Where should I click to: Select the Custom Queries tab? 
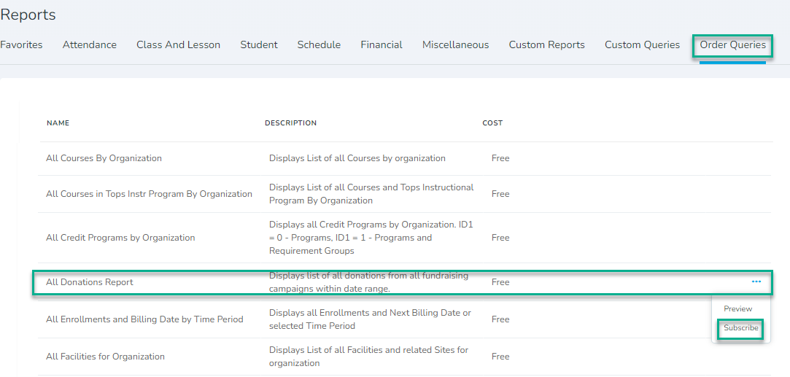[643, 44]
